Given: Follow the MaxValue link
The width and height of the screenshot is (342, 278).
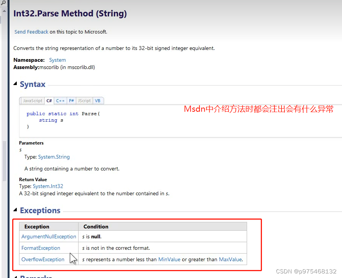Looking at the screenshot, I should 230,259.
